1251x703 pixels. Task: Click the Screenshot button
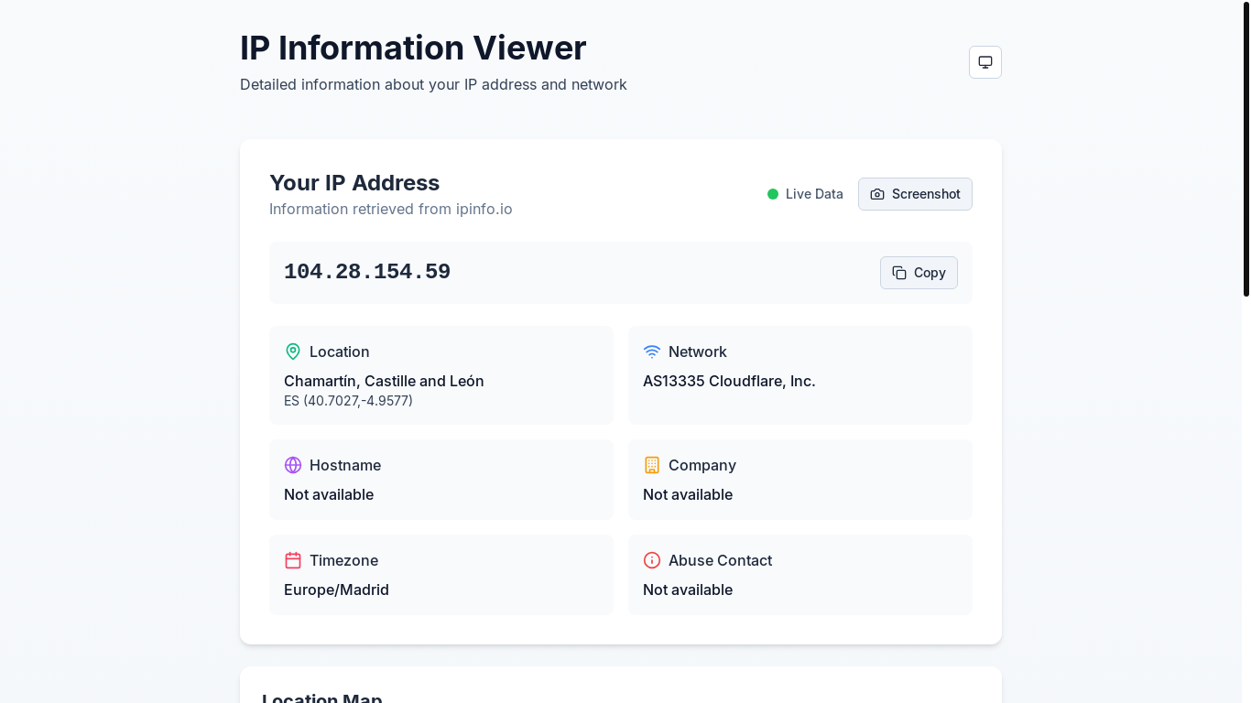915,194
